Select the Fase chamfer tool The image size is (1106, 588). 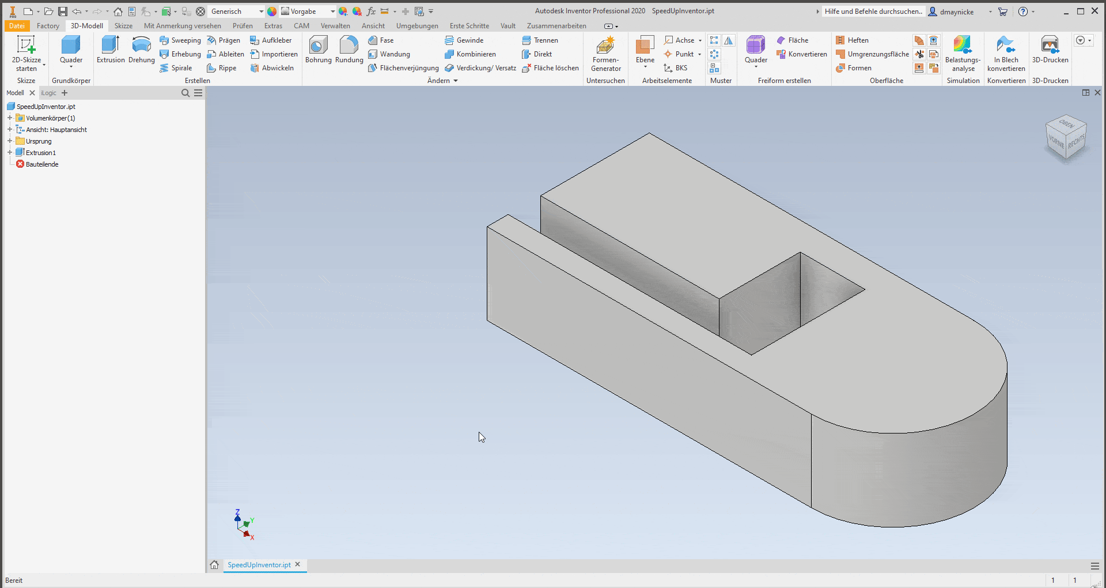click(381, 40)
